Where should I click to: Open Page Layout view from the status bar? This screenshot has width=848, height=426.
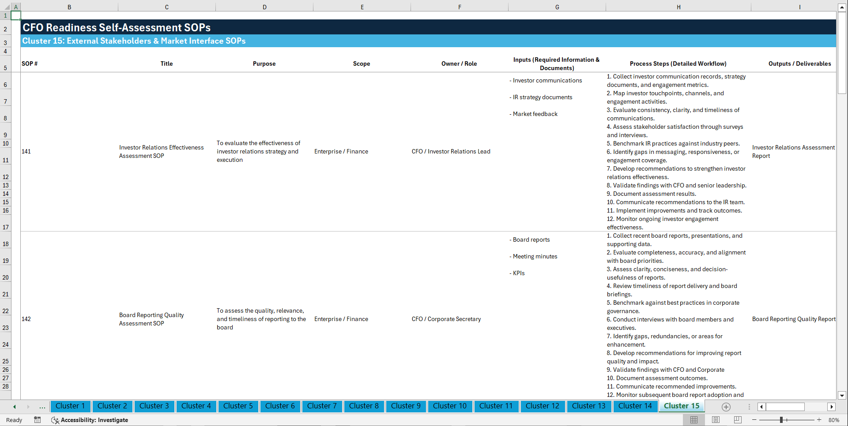[x=715, y=420]
